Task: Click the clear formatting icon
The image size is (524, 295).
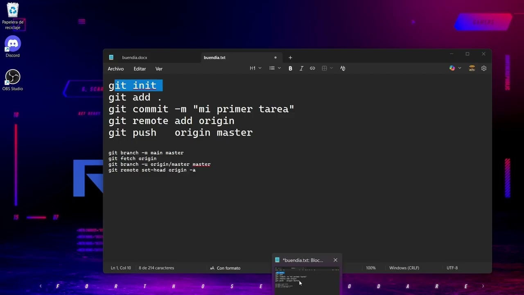Action: click(x=343, y=68)
